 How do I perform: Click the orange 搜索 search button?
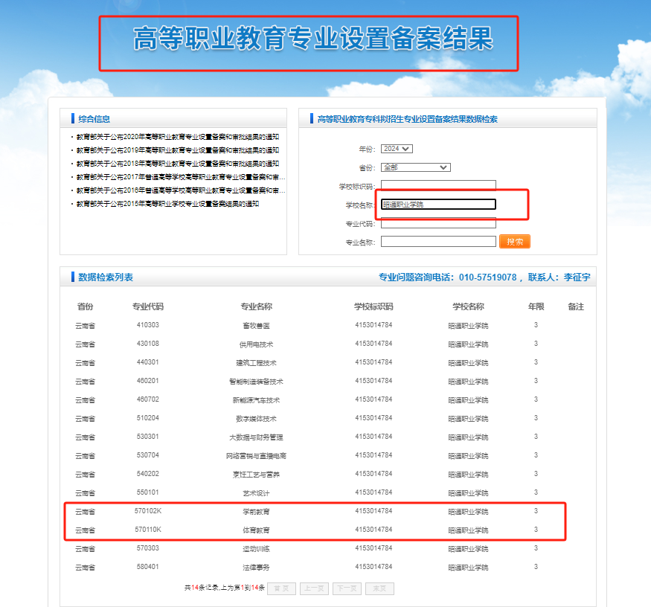coord(515,242)
